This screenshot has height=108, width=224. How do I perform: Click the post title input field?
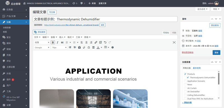click(105, 19)
